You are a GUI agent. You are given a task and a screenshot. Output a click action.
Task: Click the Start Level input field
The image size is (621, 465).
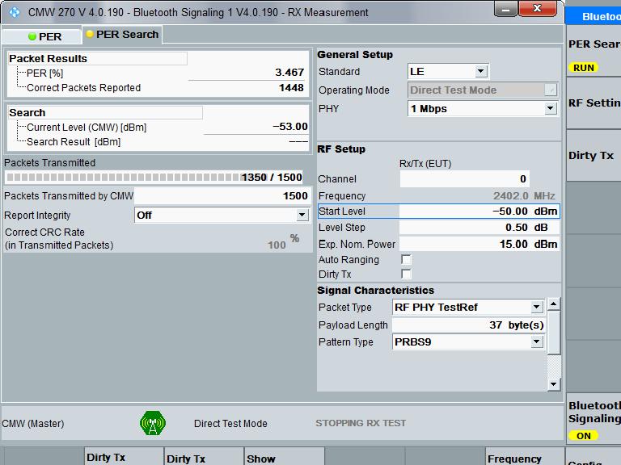coord(479,212)
